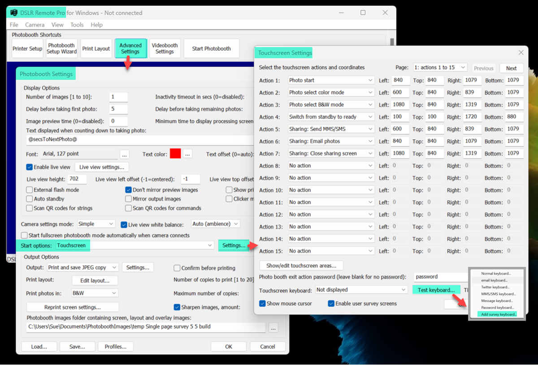This screenshot has height=365, width=538.
Task: Open Profiles dialog
Action: (116, 346)
